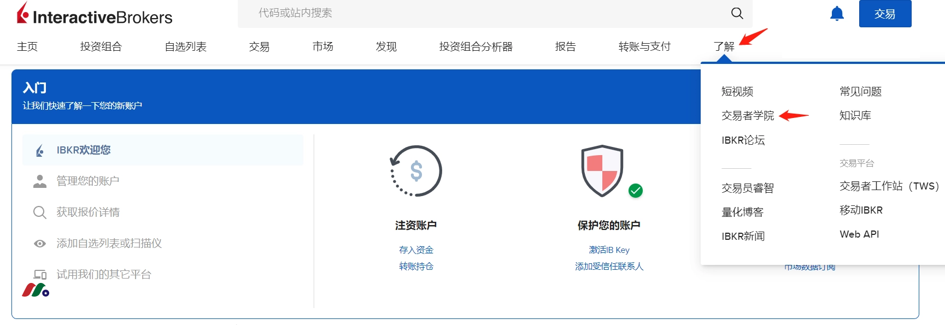
Task: Select the IBKR欢迎您 sidebar item
Action: click(x=163, y=150)
